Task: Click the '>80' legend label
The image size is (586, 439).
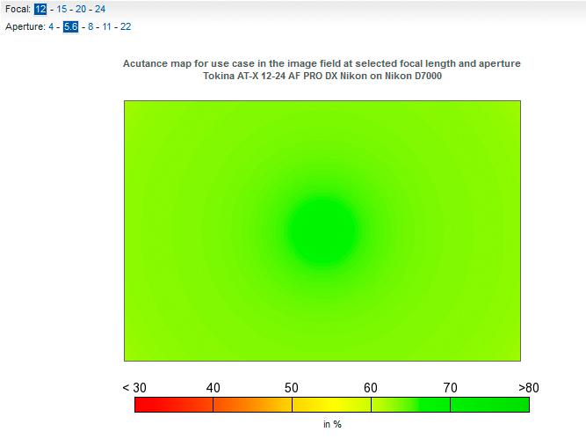Action: pos(529,388)
